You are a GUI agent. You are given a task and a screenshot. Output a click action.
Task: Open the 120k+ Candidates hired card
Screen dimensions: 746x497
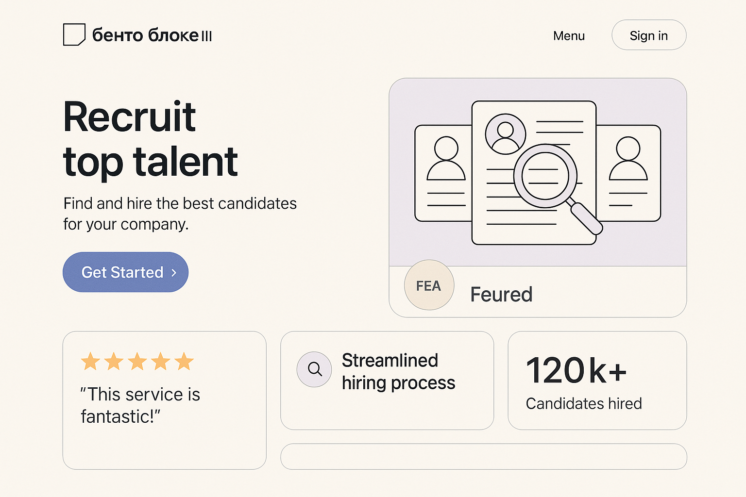tap(597, 381)
